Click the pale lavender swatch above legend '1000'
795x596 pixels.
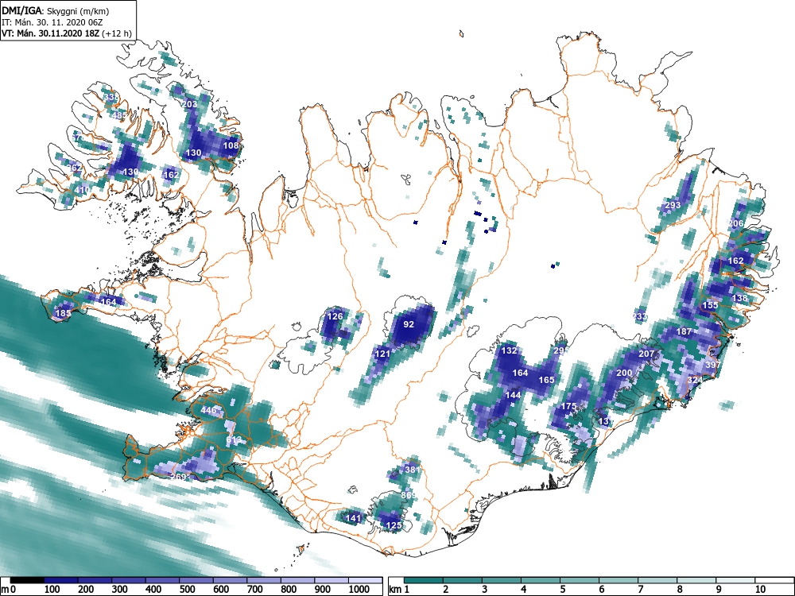click(x=365, y=580)
